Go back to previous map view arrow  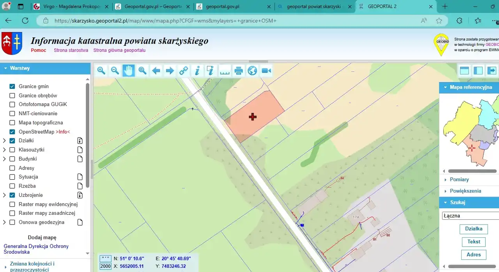(156, 71)
